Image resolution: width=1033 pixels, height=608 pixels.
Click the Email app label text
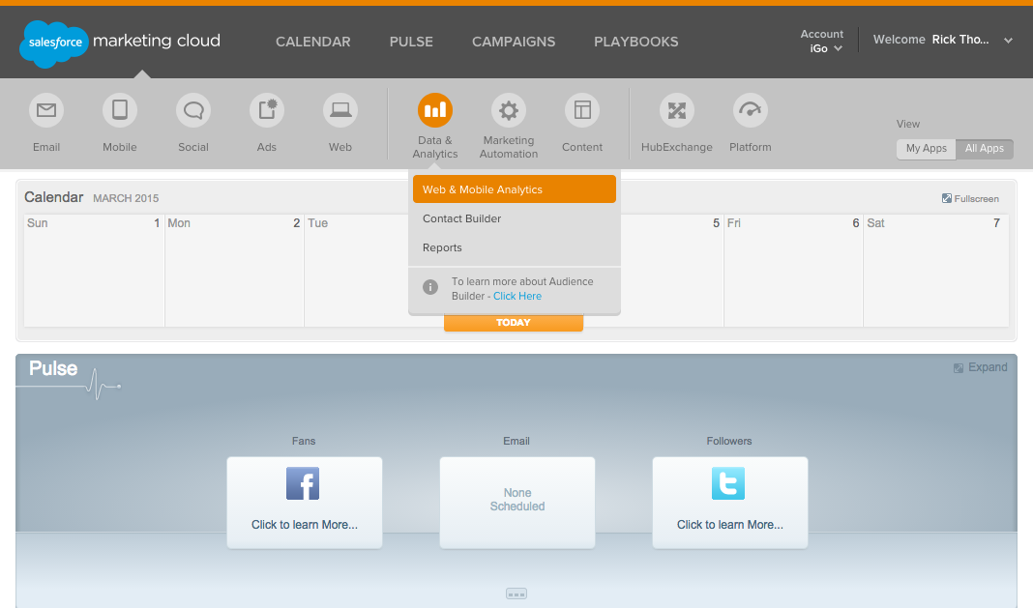pos(46,147)
